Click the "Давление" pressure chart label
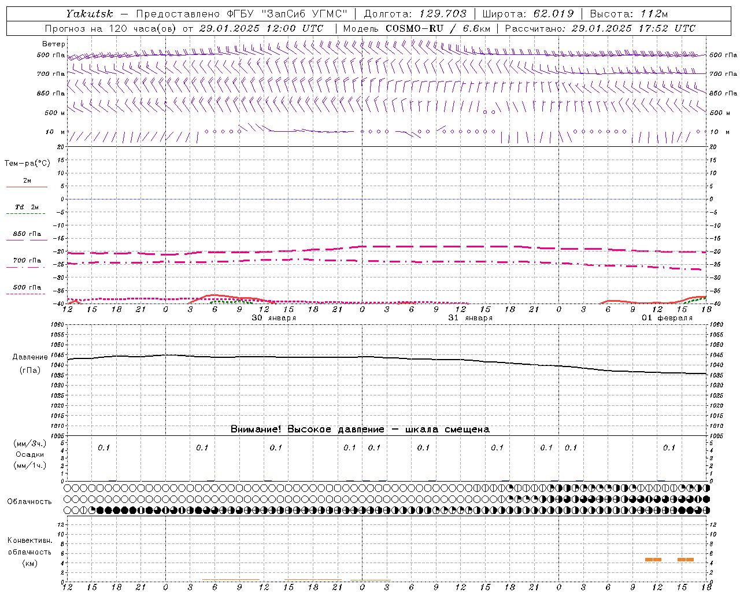 (x=30, y=357)
